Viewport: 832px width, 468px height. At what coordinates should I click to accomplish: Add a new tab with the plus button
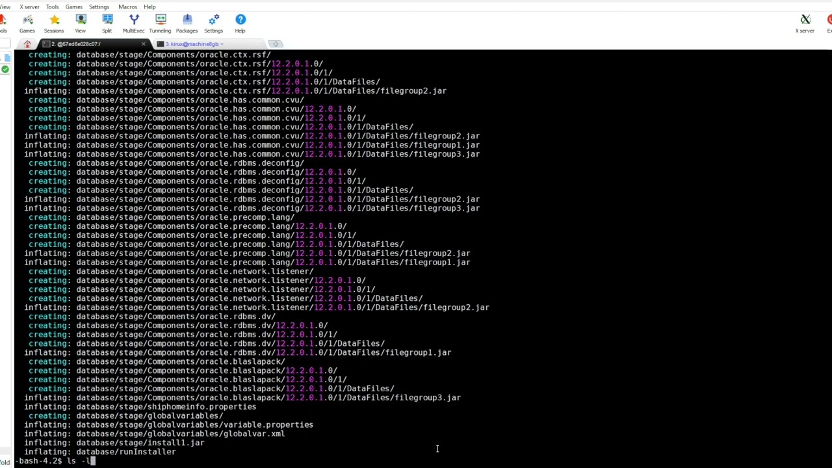(276, 44)
